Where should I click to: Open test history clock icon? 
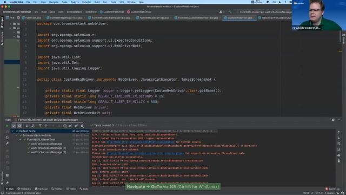tap(65, 126)
